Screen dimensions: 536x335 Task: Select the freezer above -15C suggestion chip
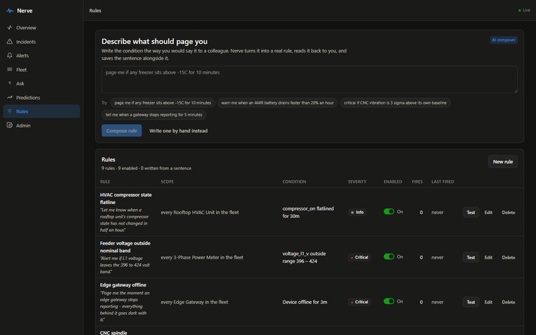pyautogui.click(x=163, y=103)
